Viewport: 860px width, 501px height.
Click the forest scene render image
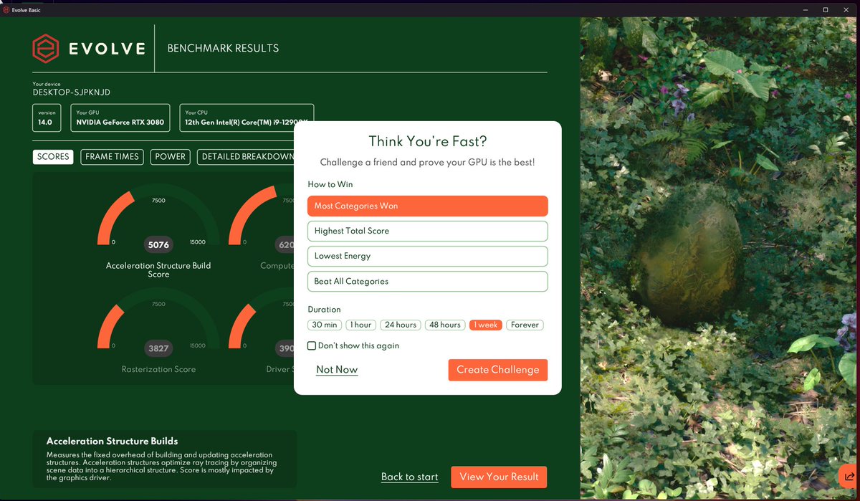720,258
